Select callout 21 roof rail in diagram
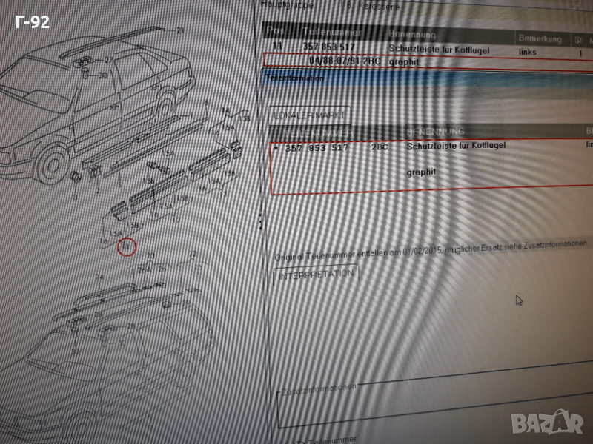Image resolution: width=593 pixels, height=444 pixels. pyautogui.click(x=179, y=30)
